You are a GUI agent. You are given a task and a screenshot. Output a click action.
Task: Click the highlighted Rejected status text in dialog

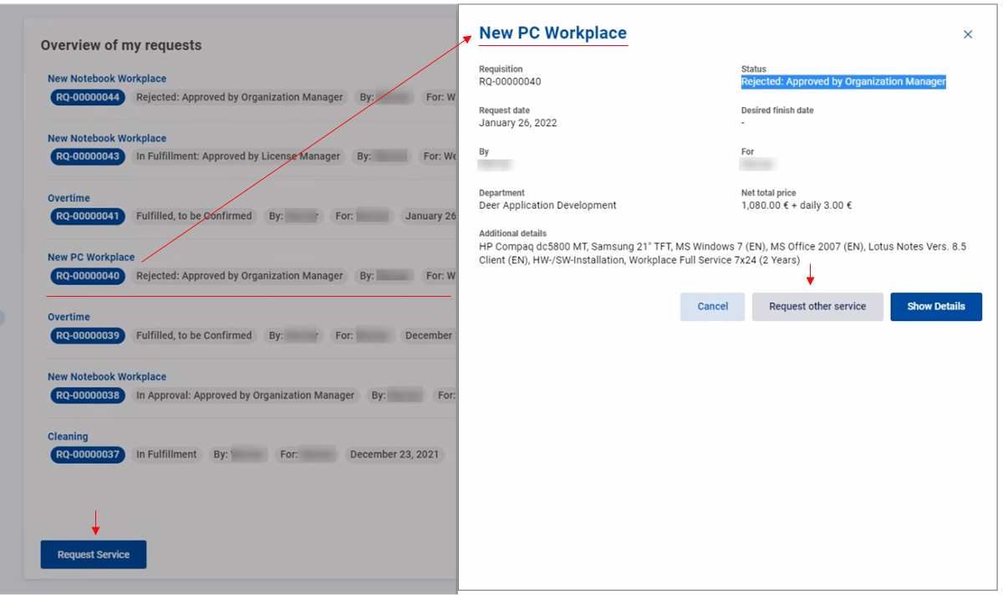click(x=843, y=82)
